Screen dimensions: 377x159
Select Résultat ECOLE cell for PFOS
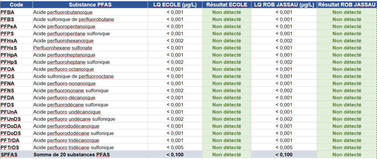(226, 76)
